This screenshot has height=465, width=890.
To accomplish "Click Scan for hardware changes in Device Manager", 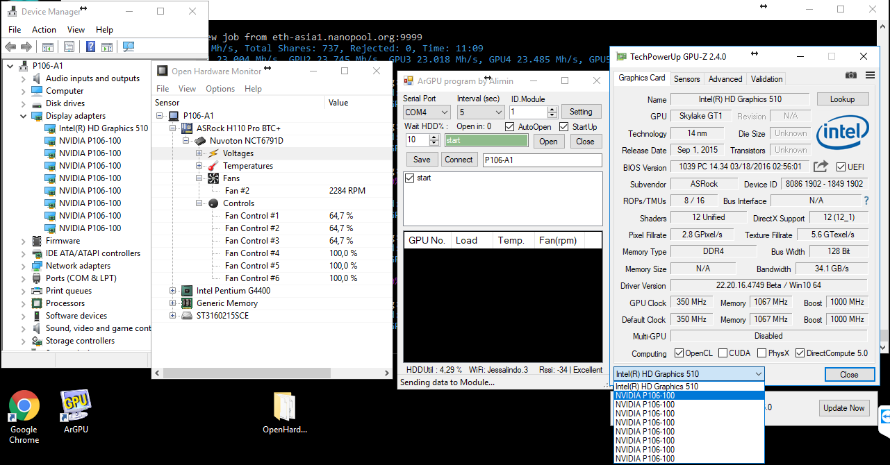I will [x=129, y=46].
